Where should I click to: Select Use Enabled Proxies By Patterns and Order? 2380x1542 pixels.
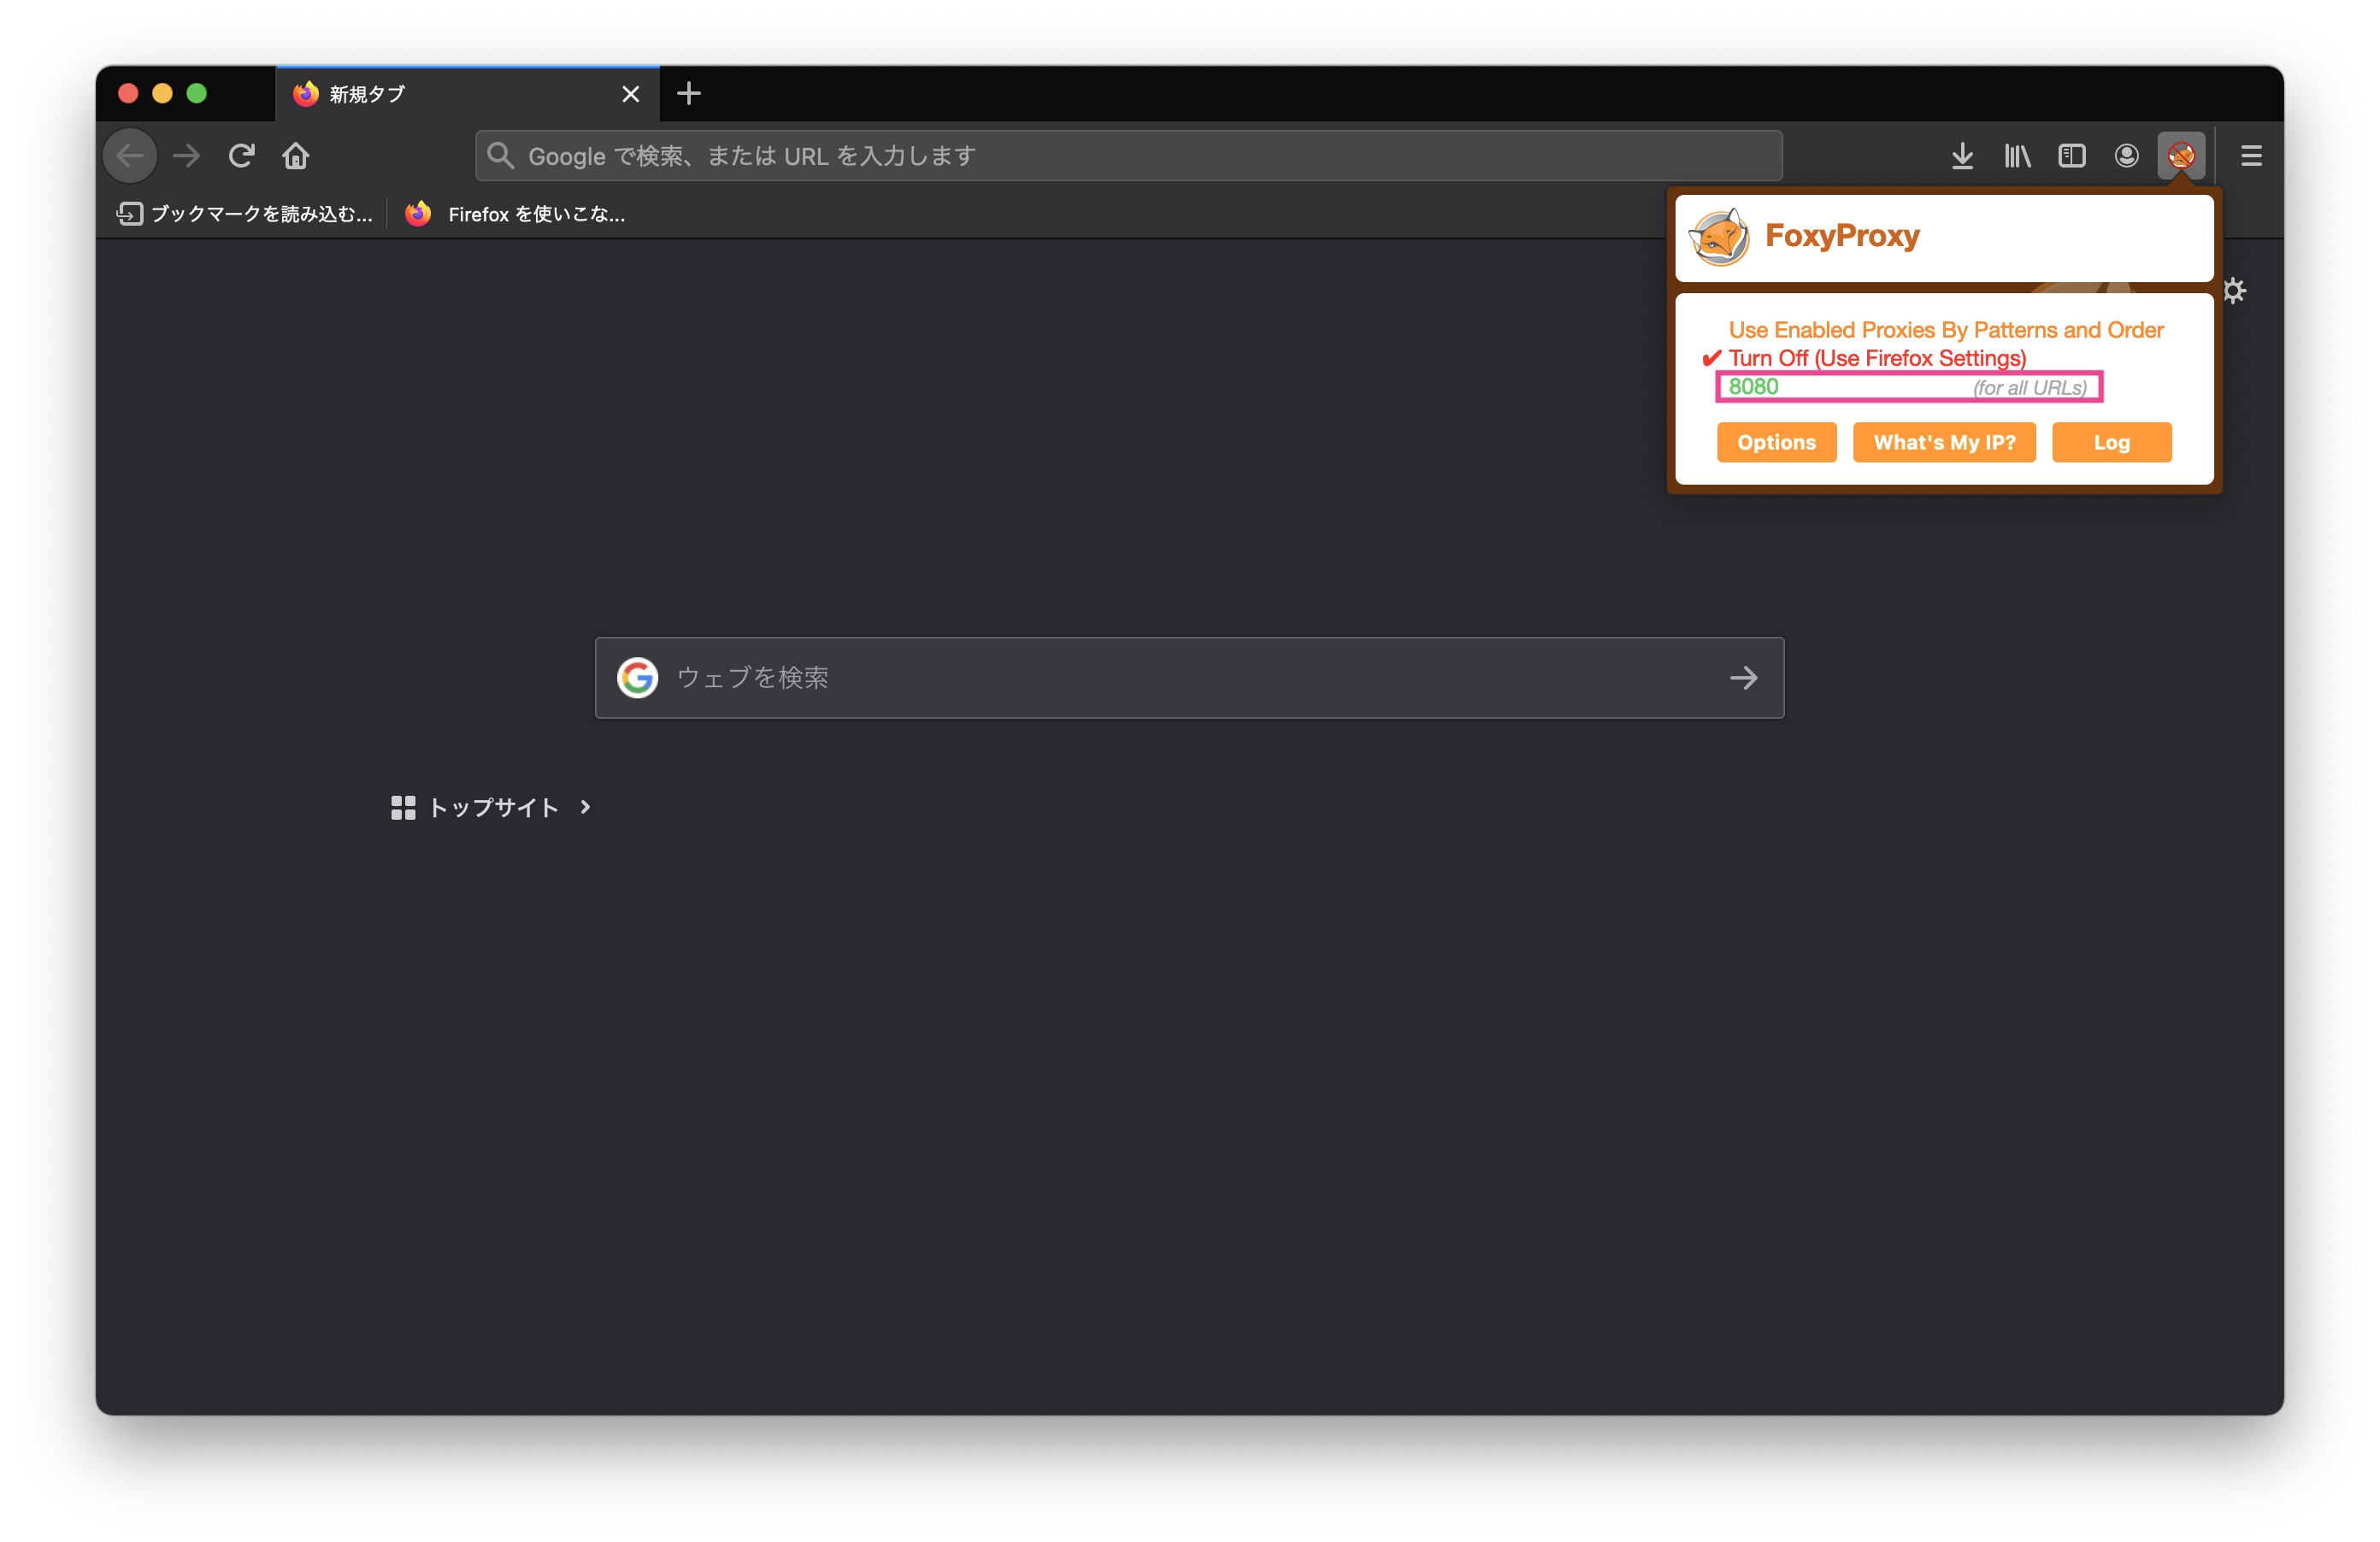coord(1946,330)
